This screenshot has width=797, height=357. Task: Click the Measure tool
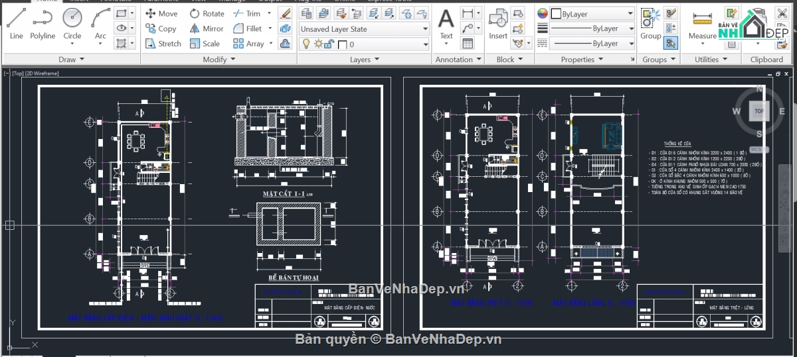tap(703, 24)
